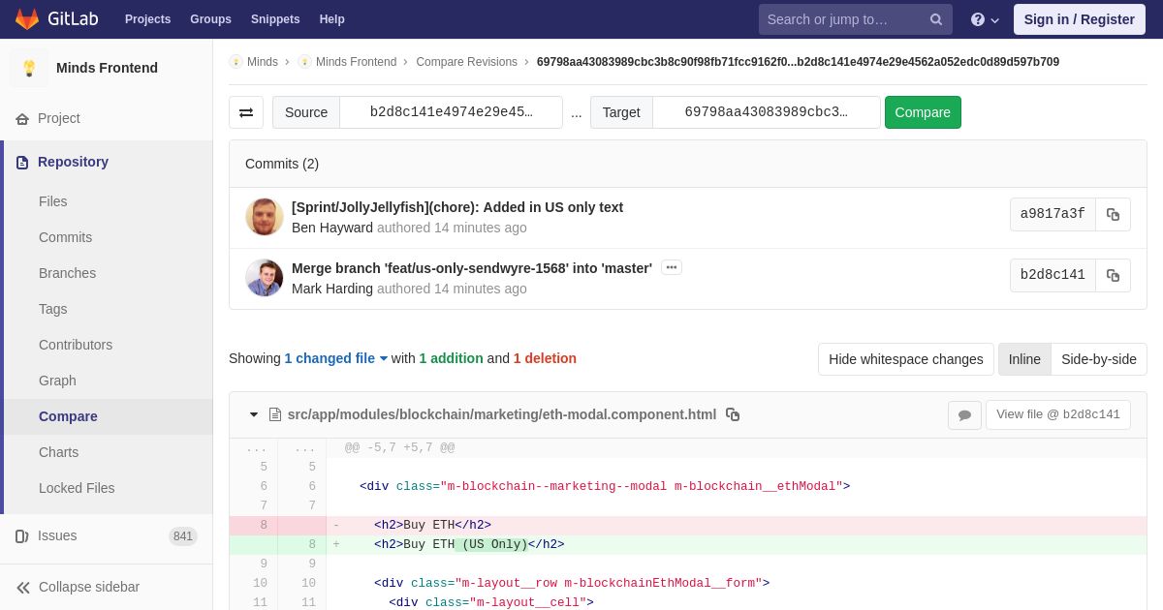Click the Project home icon
Viewport: 1163px width, 610px height.
click(22, 118)
